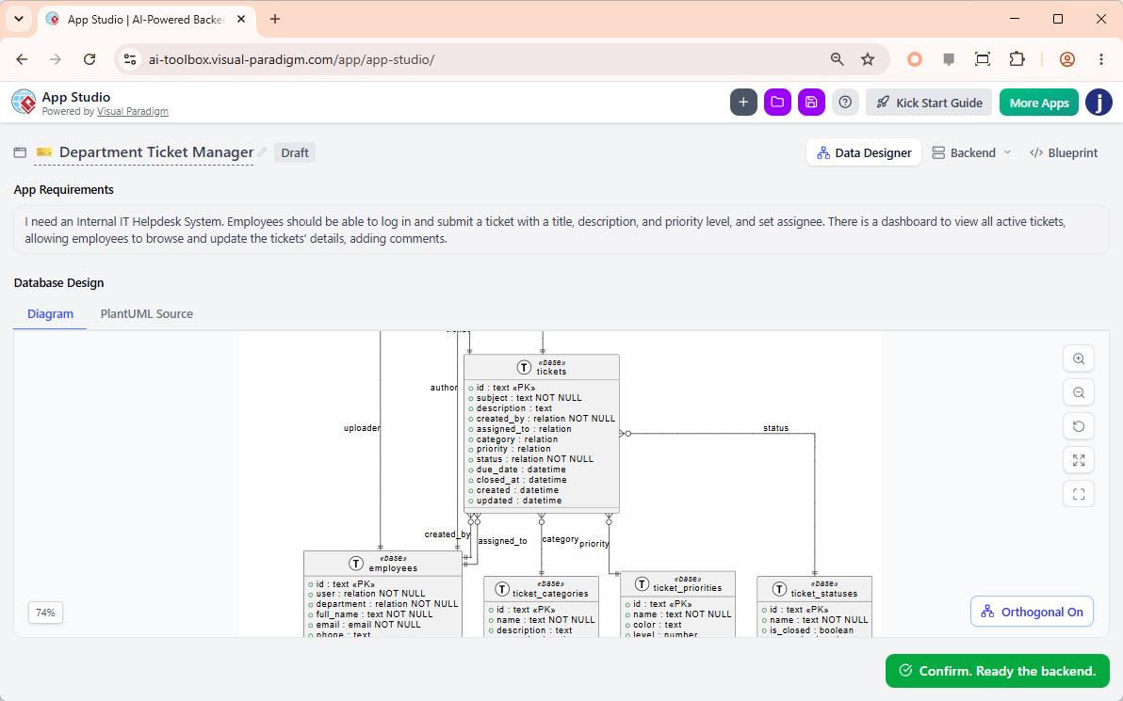The width and height of the screenshot is (1123, 701).
Task: Click the window icon left of title
Action: [20, 152]
